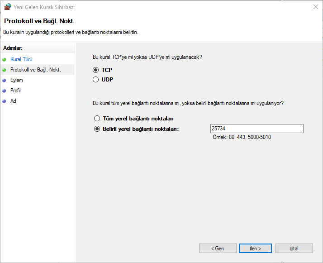Viewport: 323px width, 263px height.
Task: Click the green bullet beside Protokol ve Bağl. Nokt.
Action: click(x=5, y=70)
